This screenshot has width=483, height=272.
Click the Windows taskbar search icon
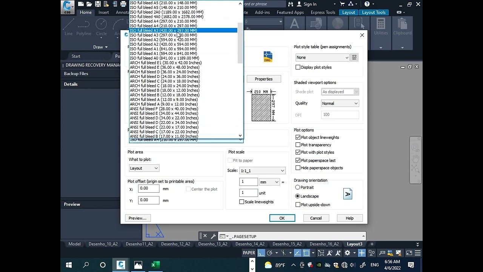[86, 265]
